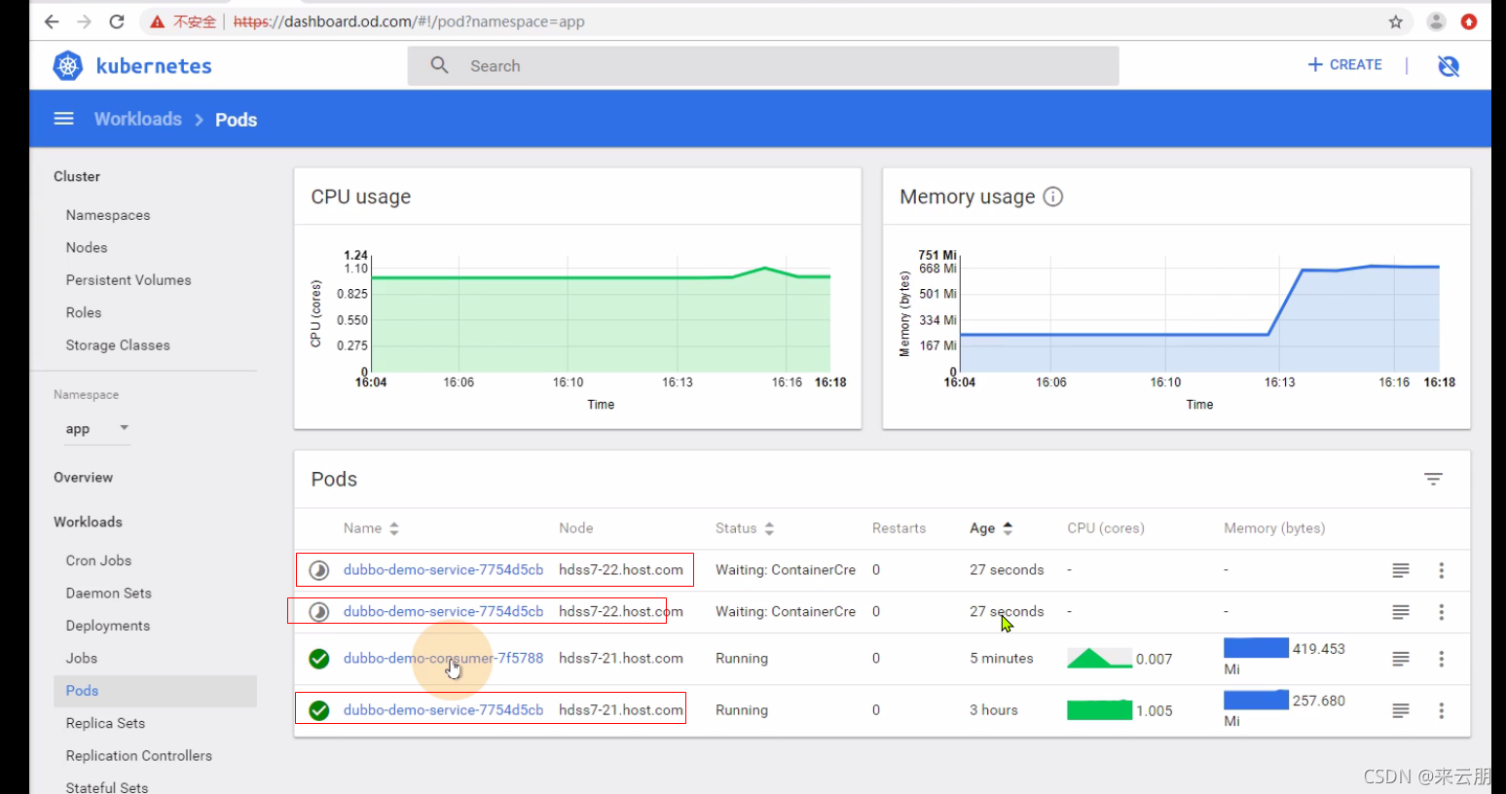1506x794 pixels.
Task: Sort pods by Name column
Action: pos(371,528)
